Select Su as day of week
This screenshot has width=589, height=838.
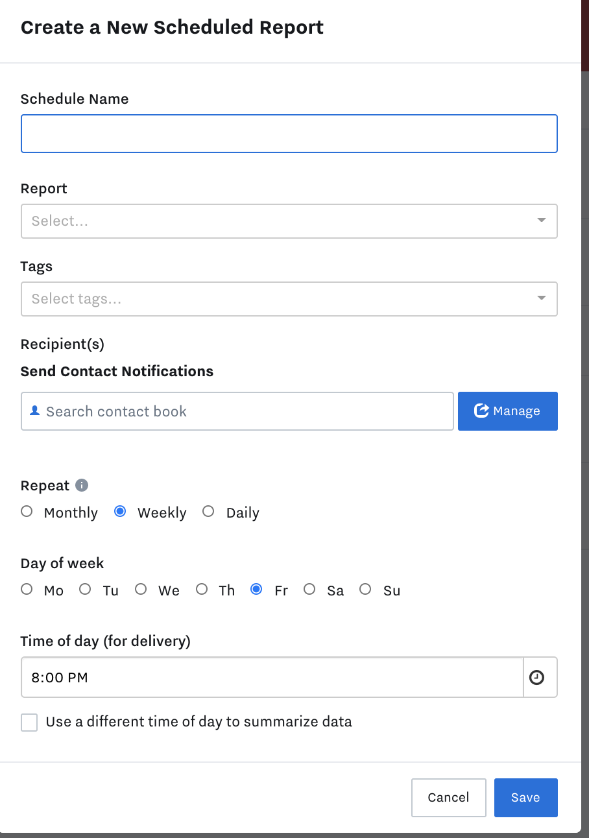[365, 590]
